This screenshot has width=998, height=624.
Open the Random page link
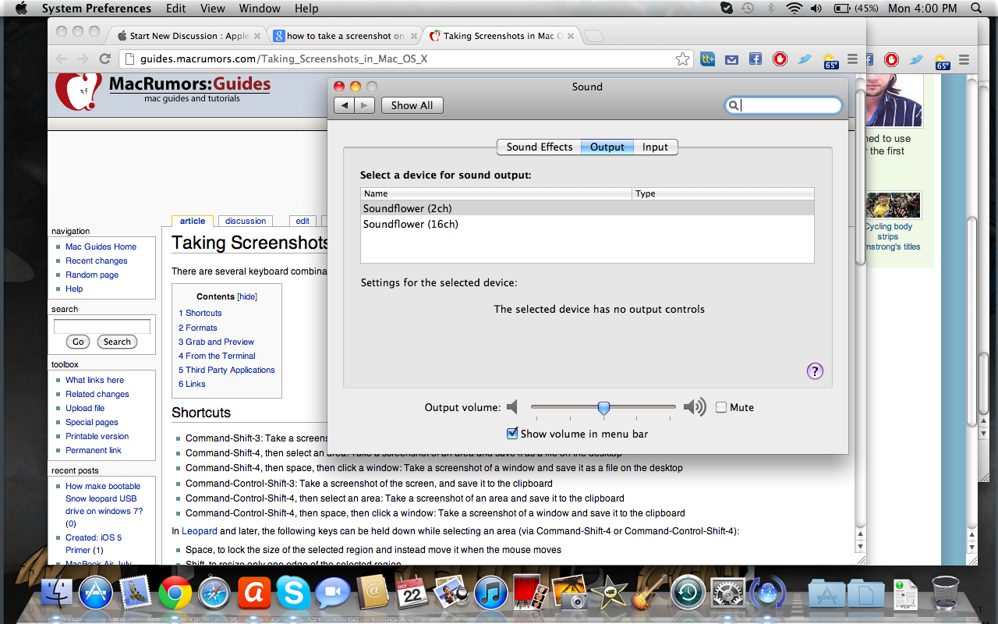[92, 275]
